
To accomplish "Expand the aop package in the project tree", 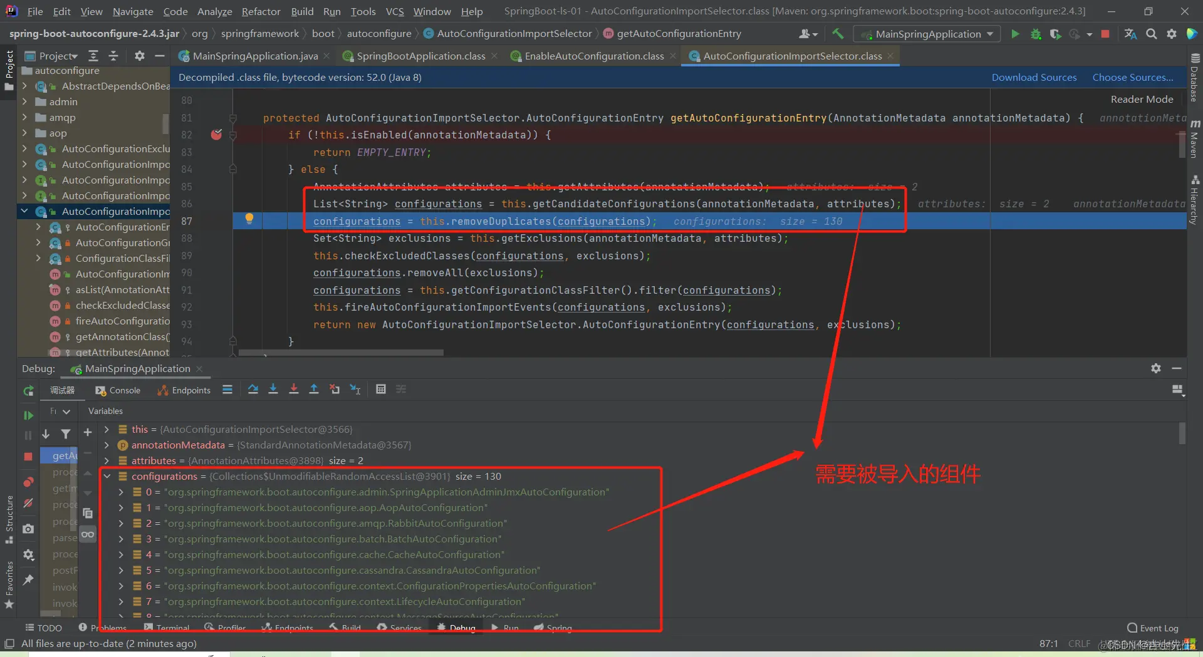I will [24, 133].
